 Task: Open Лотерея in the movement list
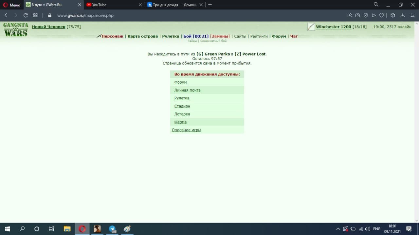coord(182,114)
